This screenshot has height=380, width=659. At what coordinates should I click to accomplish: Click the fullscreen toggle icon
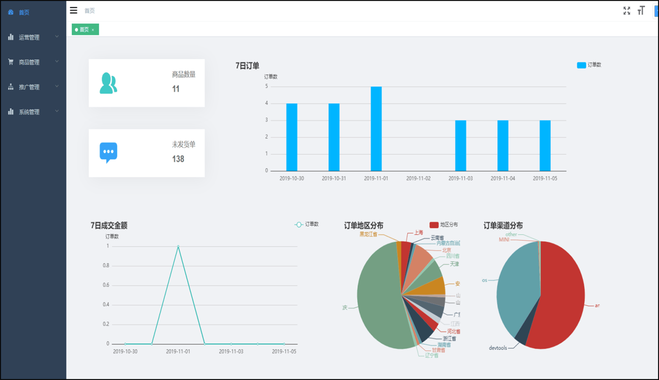(627, 11)
